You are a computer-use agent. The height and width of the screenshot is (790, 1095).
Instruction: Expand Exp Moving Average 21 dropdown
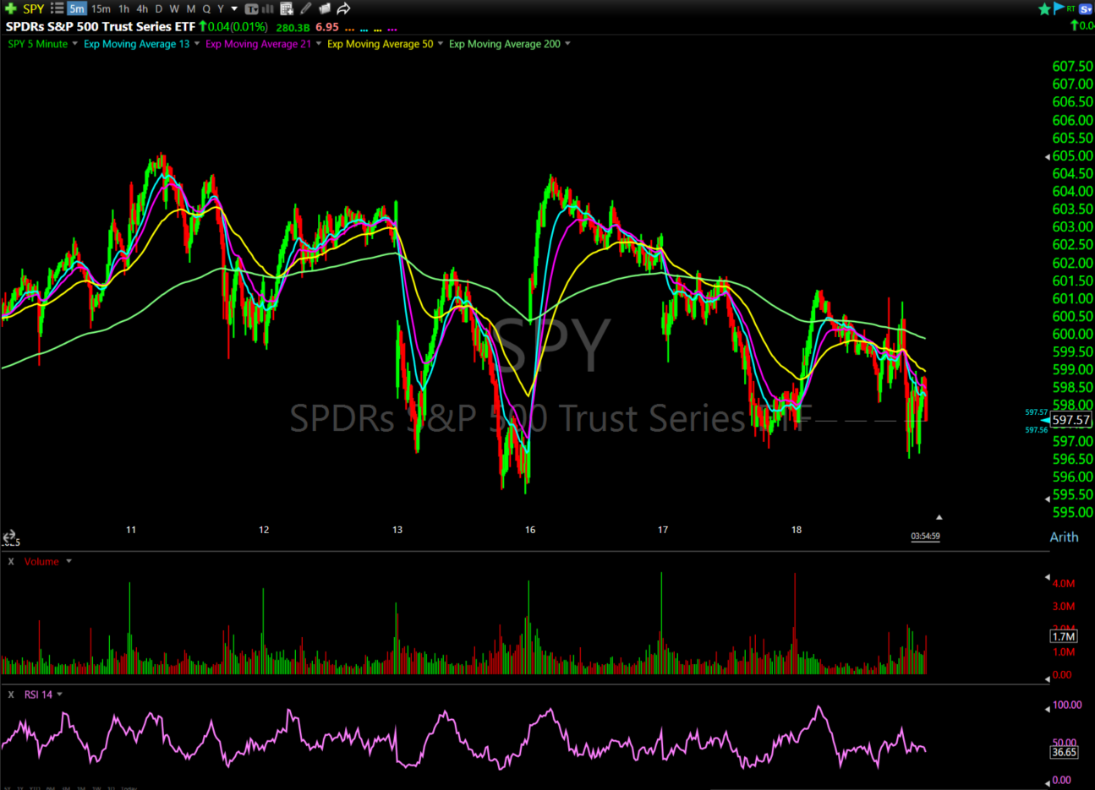tap(319, 44)
